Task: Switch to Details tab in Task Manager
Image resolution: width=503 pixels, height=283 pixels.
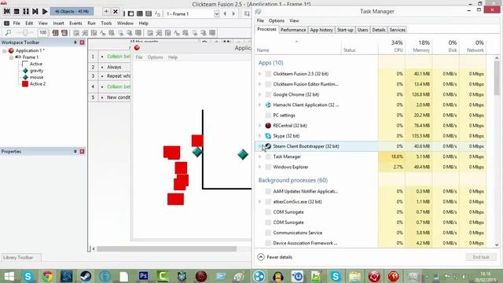Action: [x=379, y=30]
